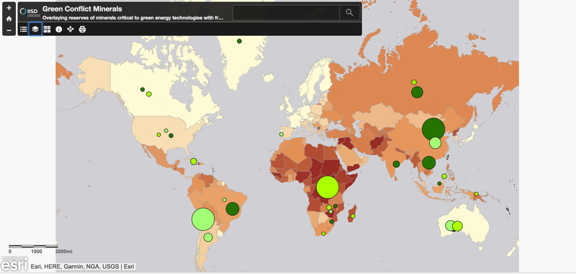Show the map details info panel

click(x=59, y=29)
